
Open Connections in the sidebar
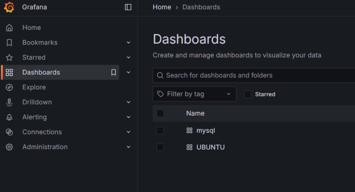[42, 132]
